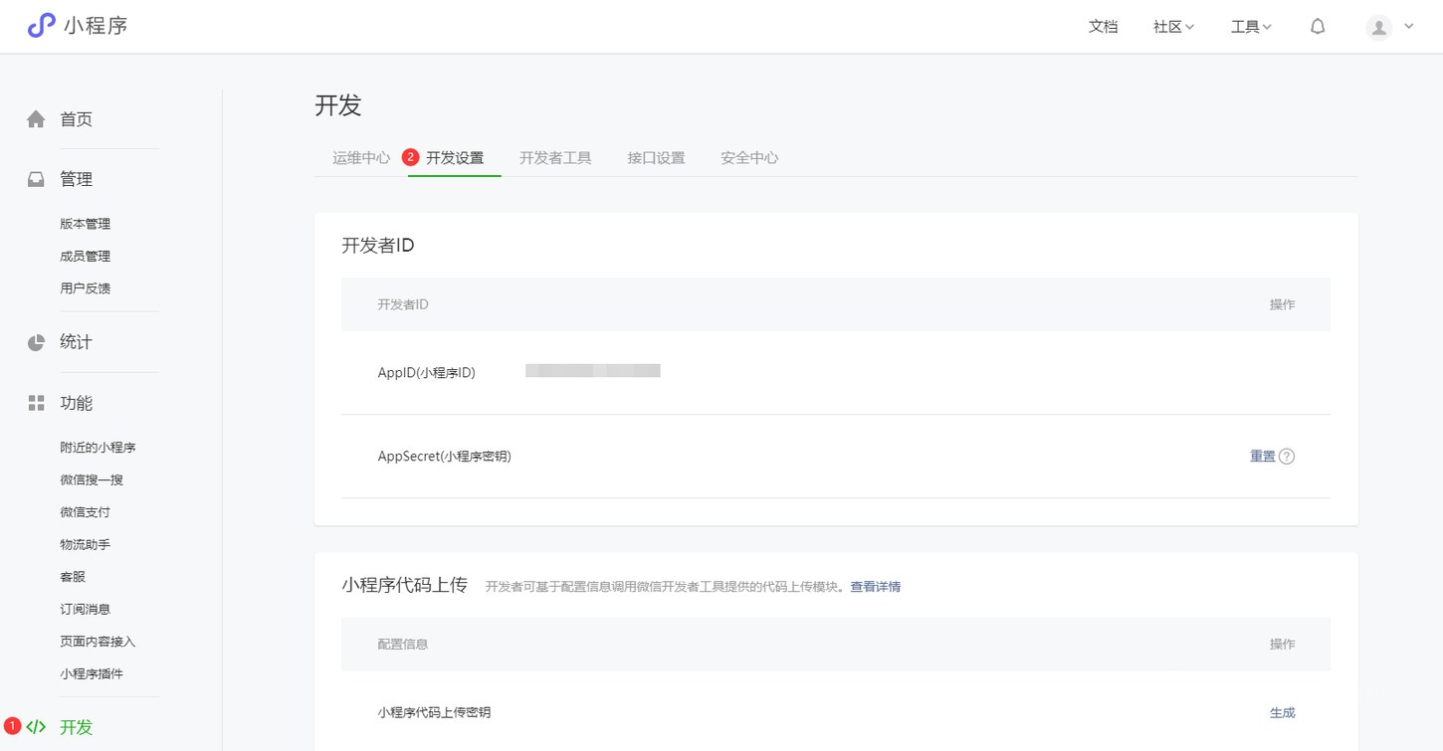Click the blurred AppID value
The height and width of the screenshot is (751, 1443).
click(x=593, y=371)
